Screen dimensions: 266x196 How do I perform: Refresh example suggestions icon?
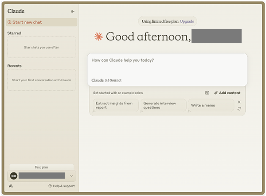tap(239, 109)
